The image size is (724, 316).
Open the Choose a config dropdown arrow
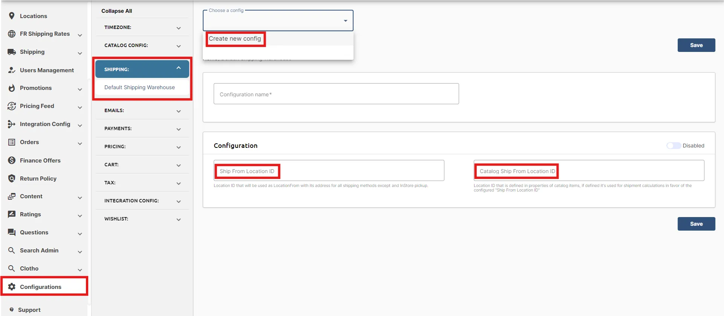346,21
